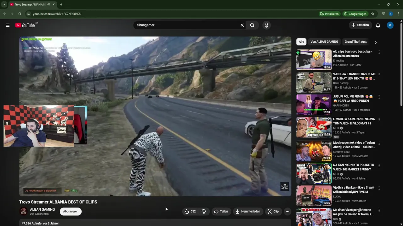The width and height of the screenshot is (403, 226).
Task: Click the main video player to pause
Action: (155, 116)
